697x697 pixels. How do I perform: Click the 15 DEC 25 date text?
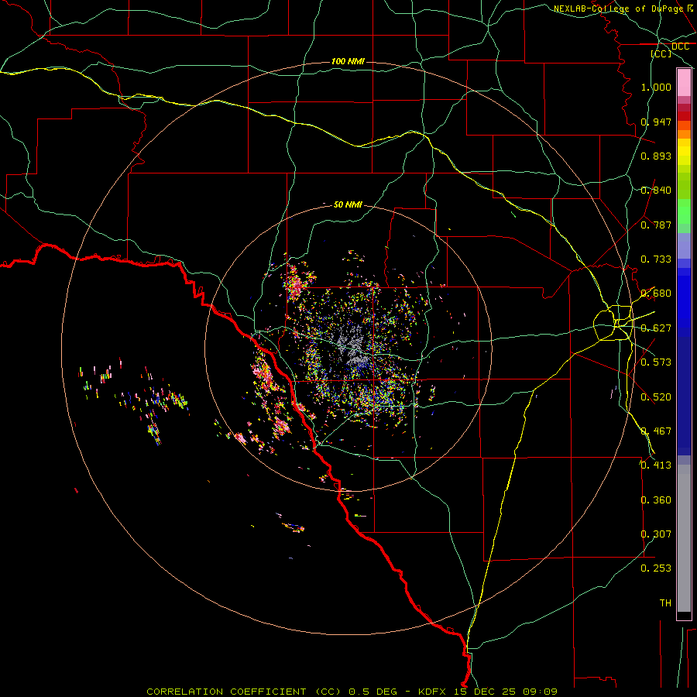pos(485,692)
